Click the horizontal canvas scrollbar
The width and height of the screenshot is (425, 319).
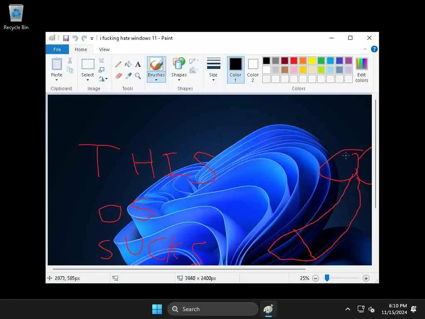[x=179, y=269]
